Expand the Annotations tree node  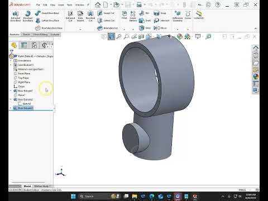click(11, 61)
